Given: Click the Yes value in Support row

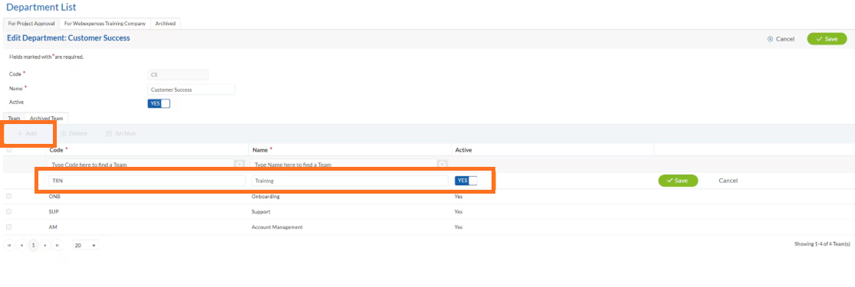Looking at the screenshot, I should click(459, 212).
